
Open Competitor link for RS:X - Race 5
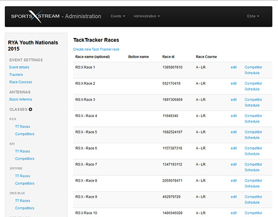click(x=254, y=132)
